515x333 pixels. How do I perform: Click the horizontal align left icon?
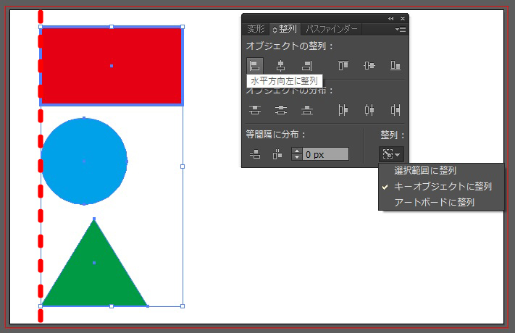pyautogui.click(x=255, y=66)
